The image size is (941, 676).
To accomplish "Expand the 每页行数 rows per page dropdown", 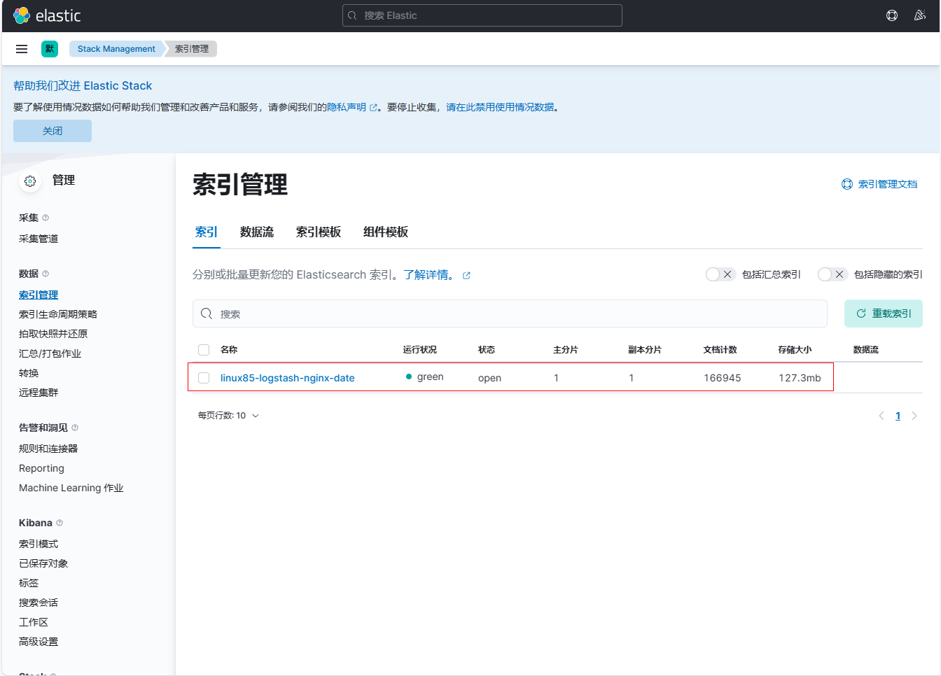I will point(228,416).
